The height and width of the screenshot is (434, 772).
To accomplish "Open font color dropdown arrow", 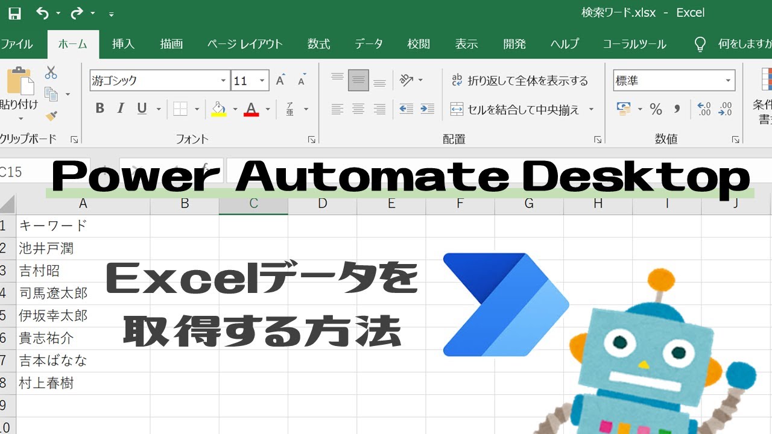I will pos(268,110).
